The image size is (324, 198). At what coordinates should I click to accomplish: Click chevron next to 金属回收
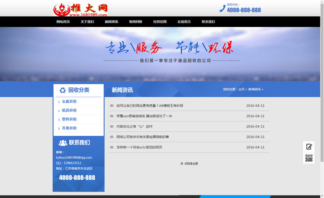[x=59, y=102]
